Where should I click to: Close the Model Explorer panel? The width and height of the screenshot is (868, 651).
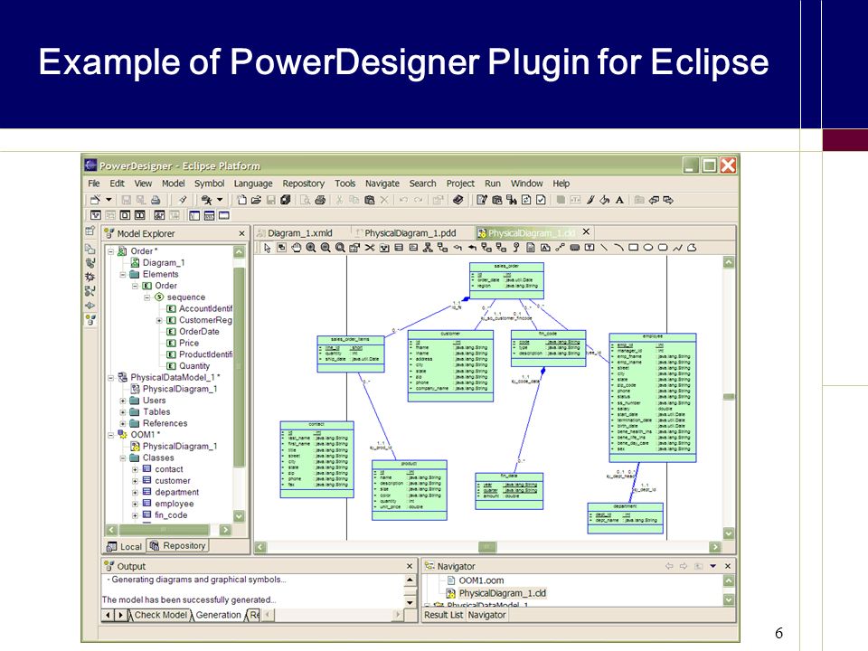[241, 233]
